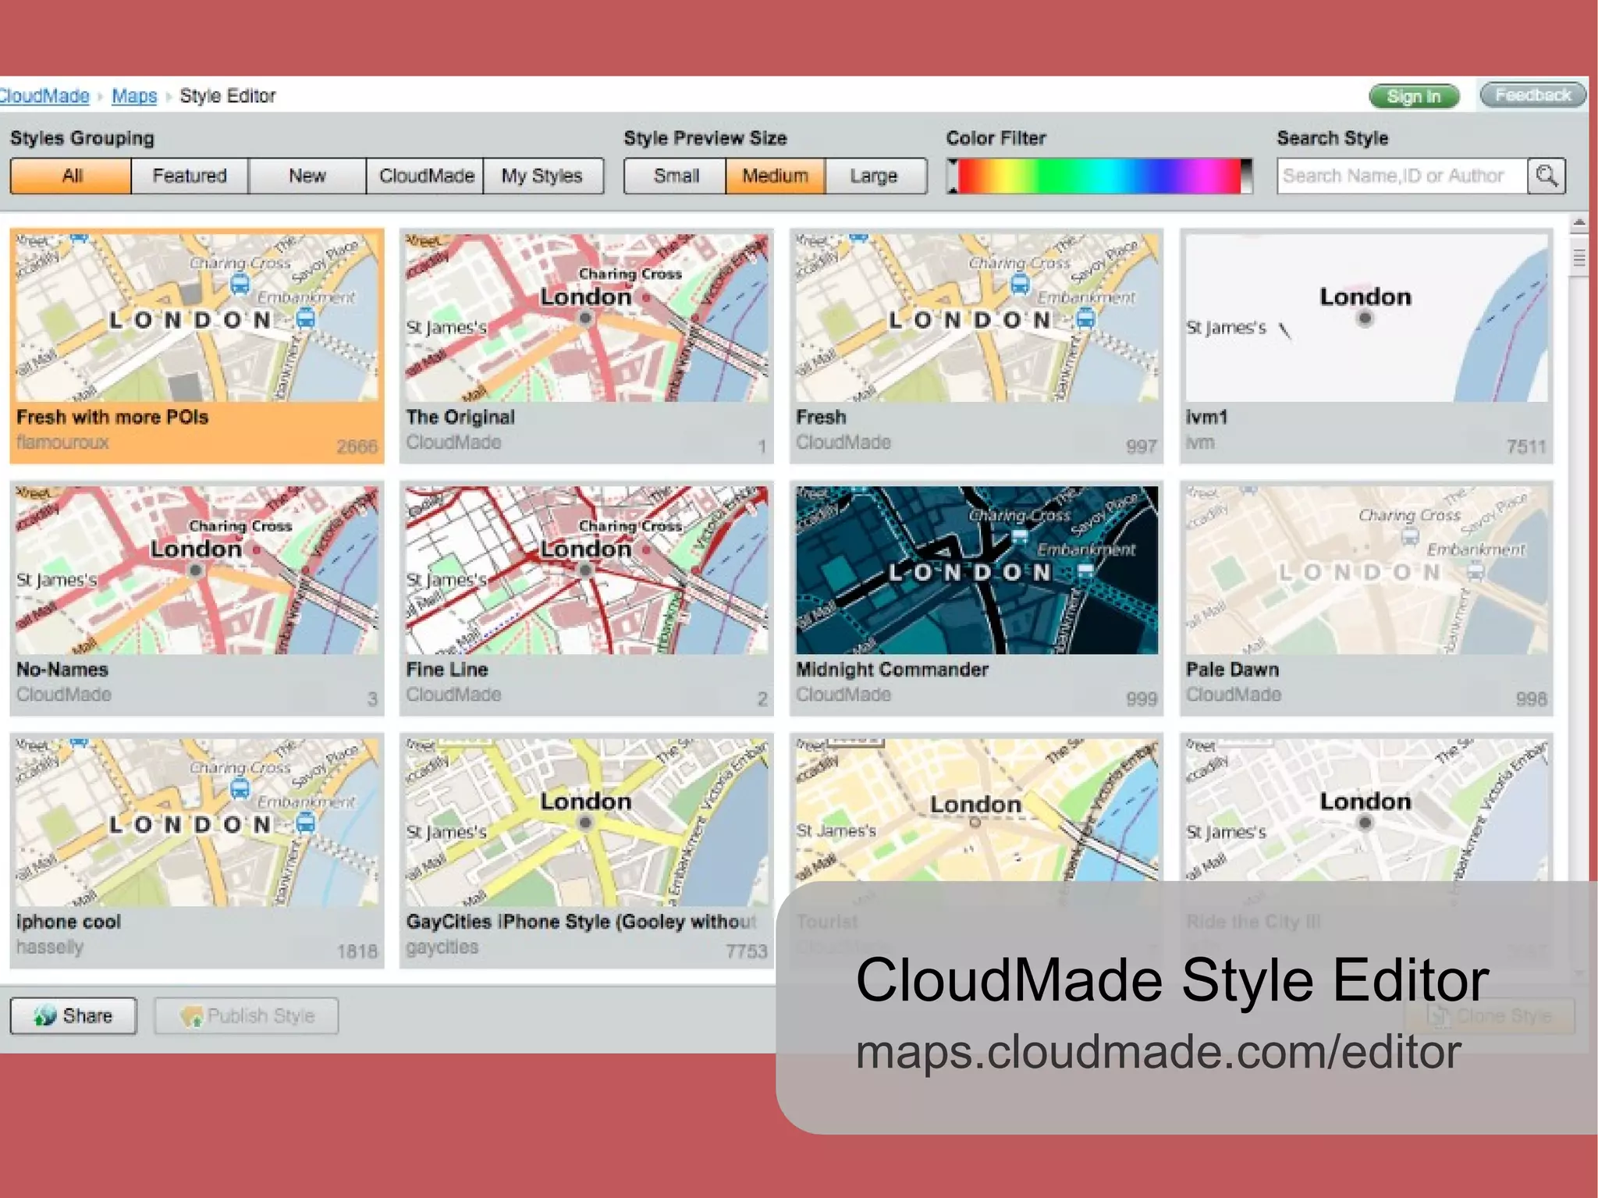Pick the Fine Line style

click(x=587, y=598)
